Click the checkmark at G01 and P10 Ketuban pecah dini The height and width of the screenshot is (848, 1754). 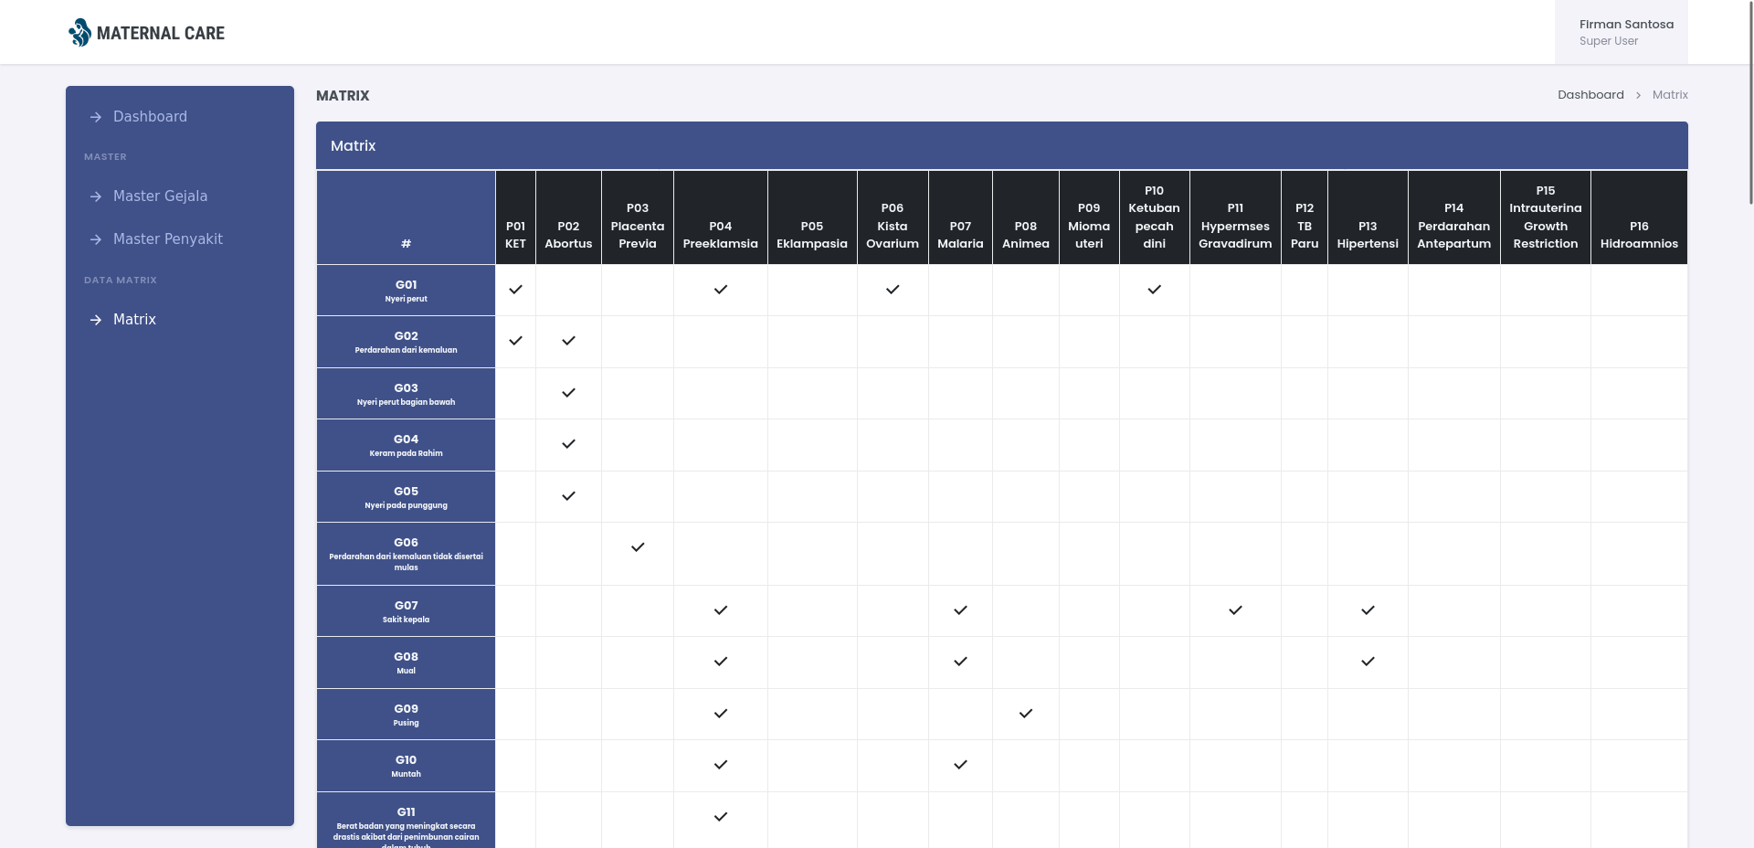coord(1155,290)
